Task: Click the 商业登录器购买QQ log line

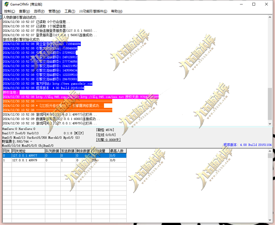Action: [42, 44]
